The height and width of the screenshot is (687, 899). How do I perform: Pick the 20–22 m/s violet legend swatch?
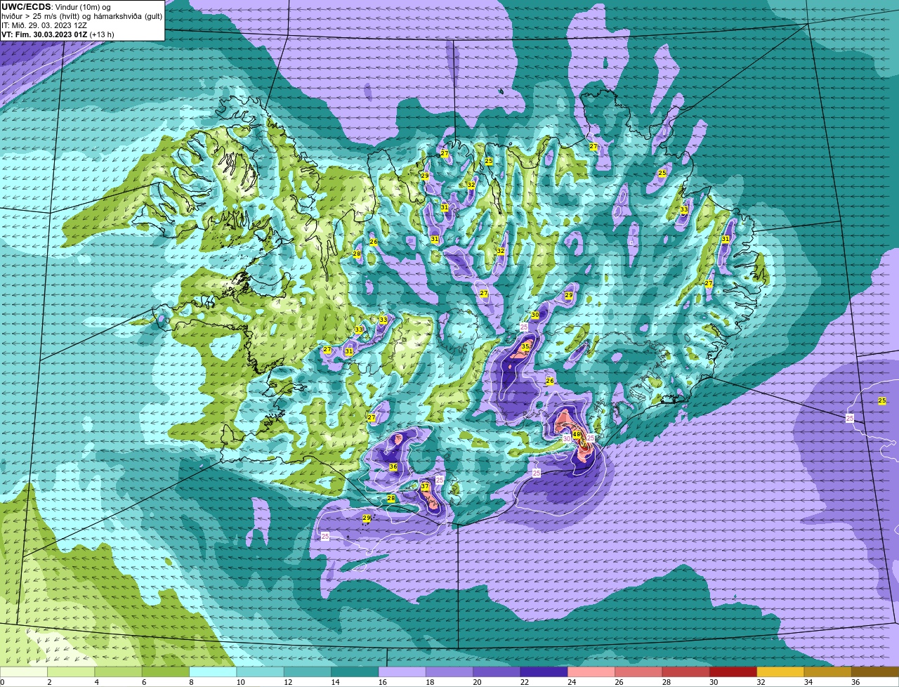[x=497, y=672]
